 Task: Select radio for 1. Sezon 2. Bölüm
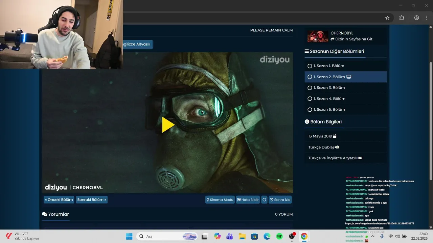coord(310,77)
